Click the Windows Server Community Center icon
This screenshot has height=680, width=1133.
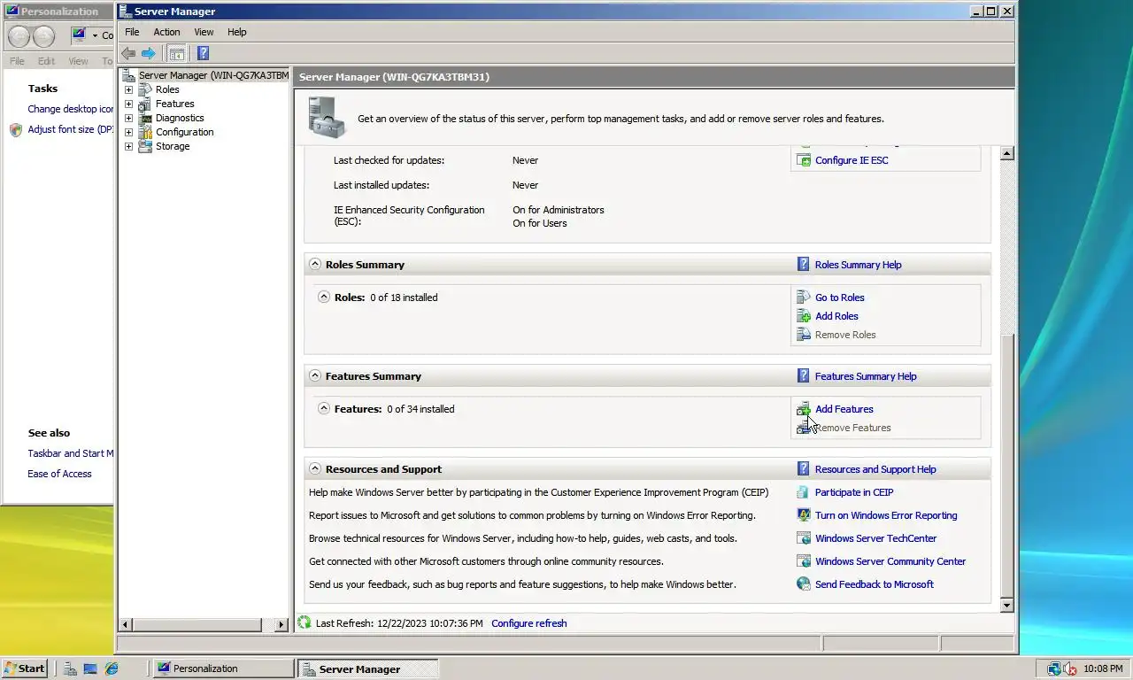tap(804, 561)
